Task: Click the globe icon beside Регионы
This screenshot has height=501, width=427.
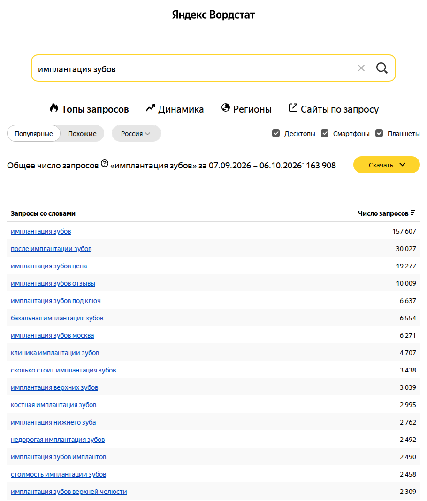Action: [226, 108]
